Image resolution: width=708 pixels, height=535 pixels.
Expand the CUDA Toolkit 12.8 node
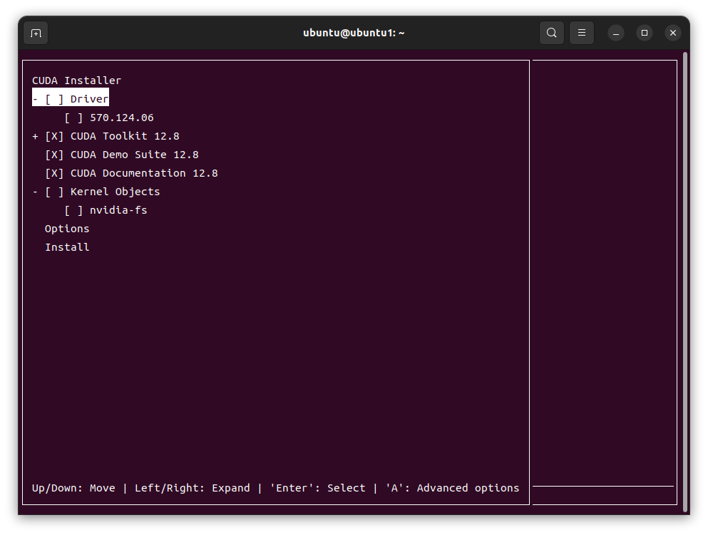(35, 136)
